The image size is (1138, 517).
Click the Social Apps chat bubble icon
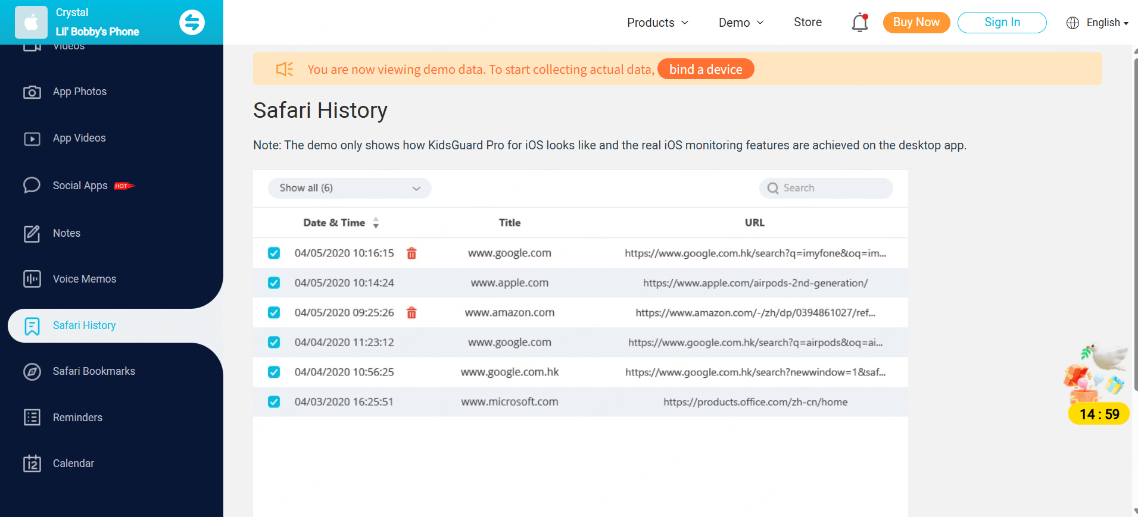(x=32, y=186)
